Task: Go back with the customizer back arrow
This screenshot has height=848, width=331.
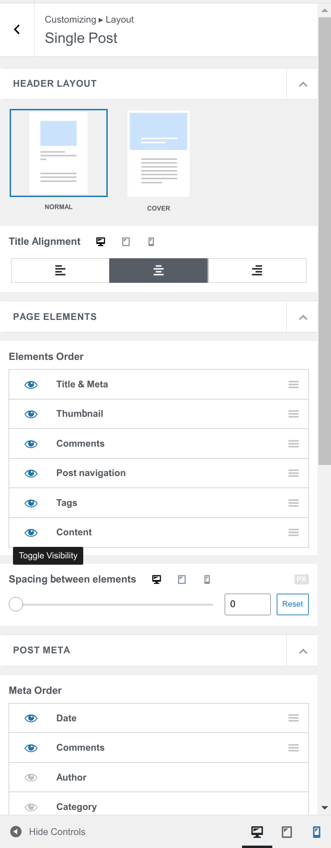Action: 17,29
